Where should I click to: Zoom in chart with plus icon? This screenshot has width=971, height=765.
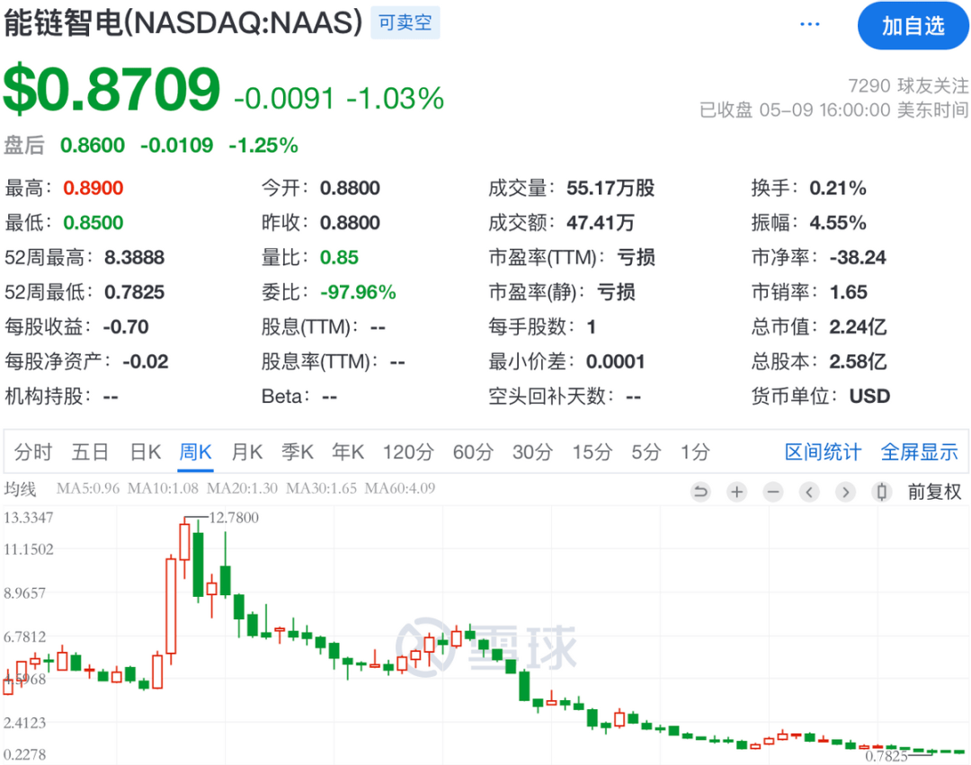click(x=737, y=492)
